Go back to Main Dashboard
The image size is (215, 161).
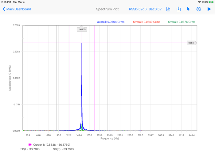(17, 9)
